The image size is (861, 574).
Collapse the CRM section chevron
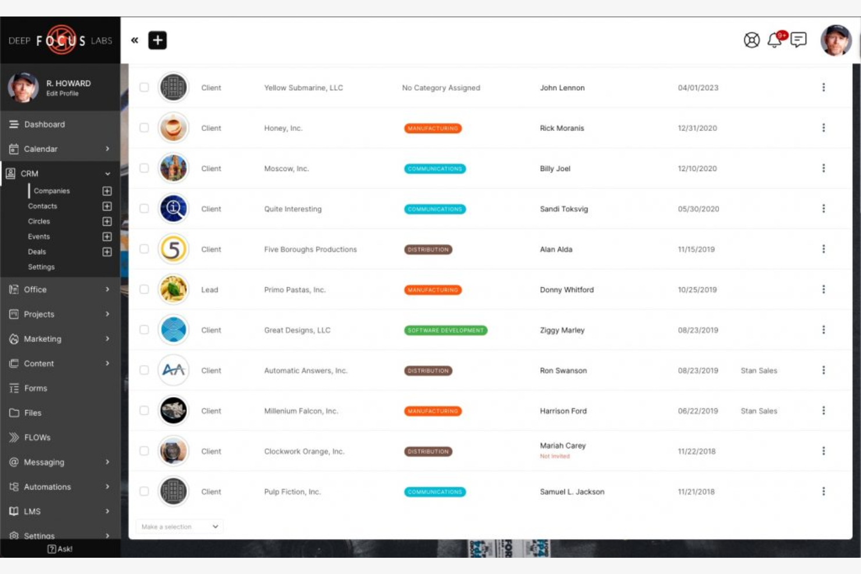pos(106,173)
